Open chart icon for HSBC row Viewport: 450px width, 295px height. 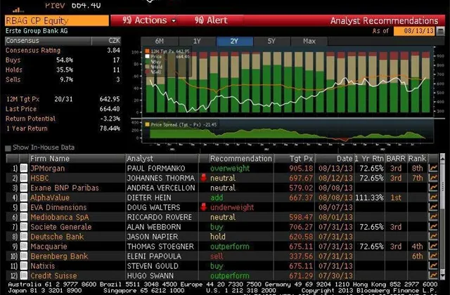coord(433,178)
